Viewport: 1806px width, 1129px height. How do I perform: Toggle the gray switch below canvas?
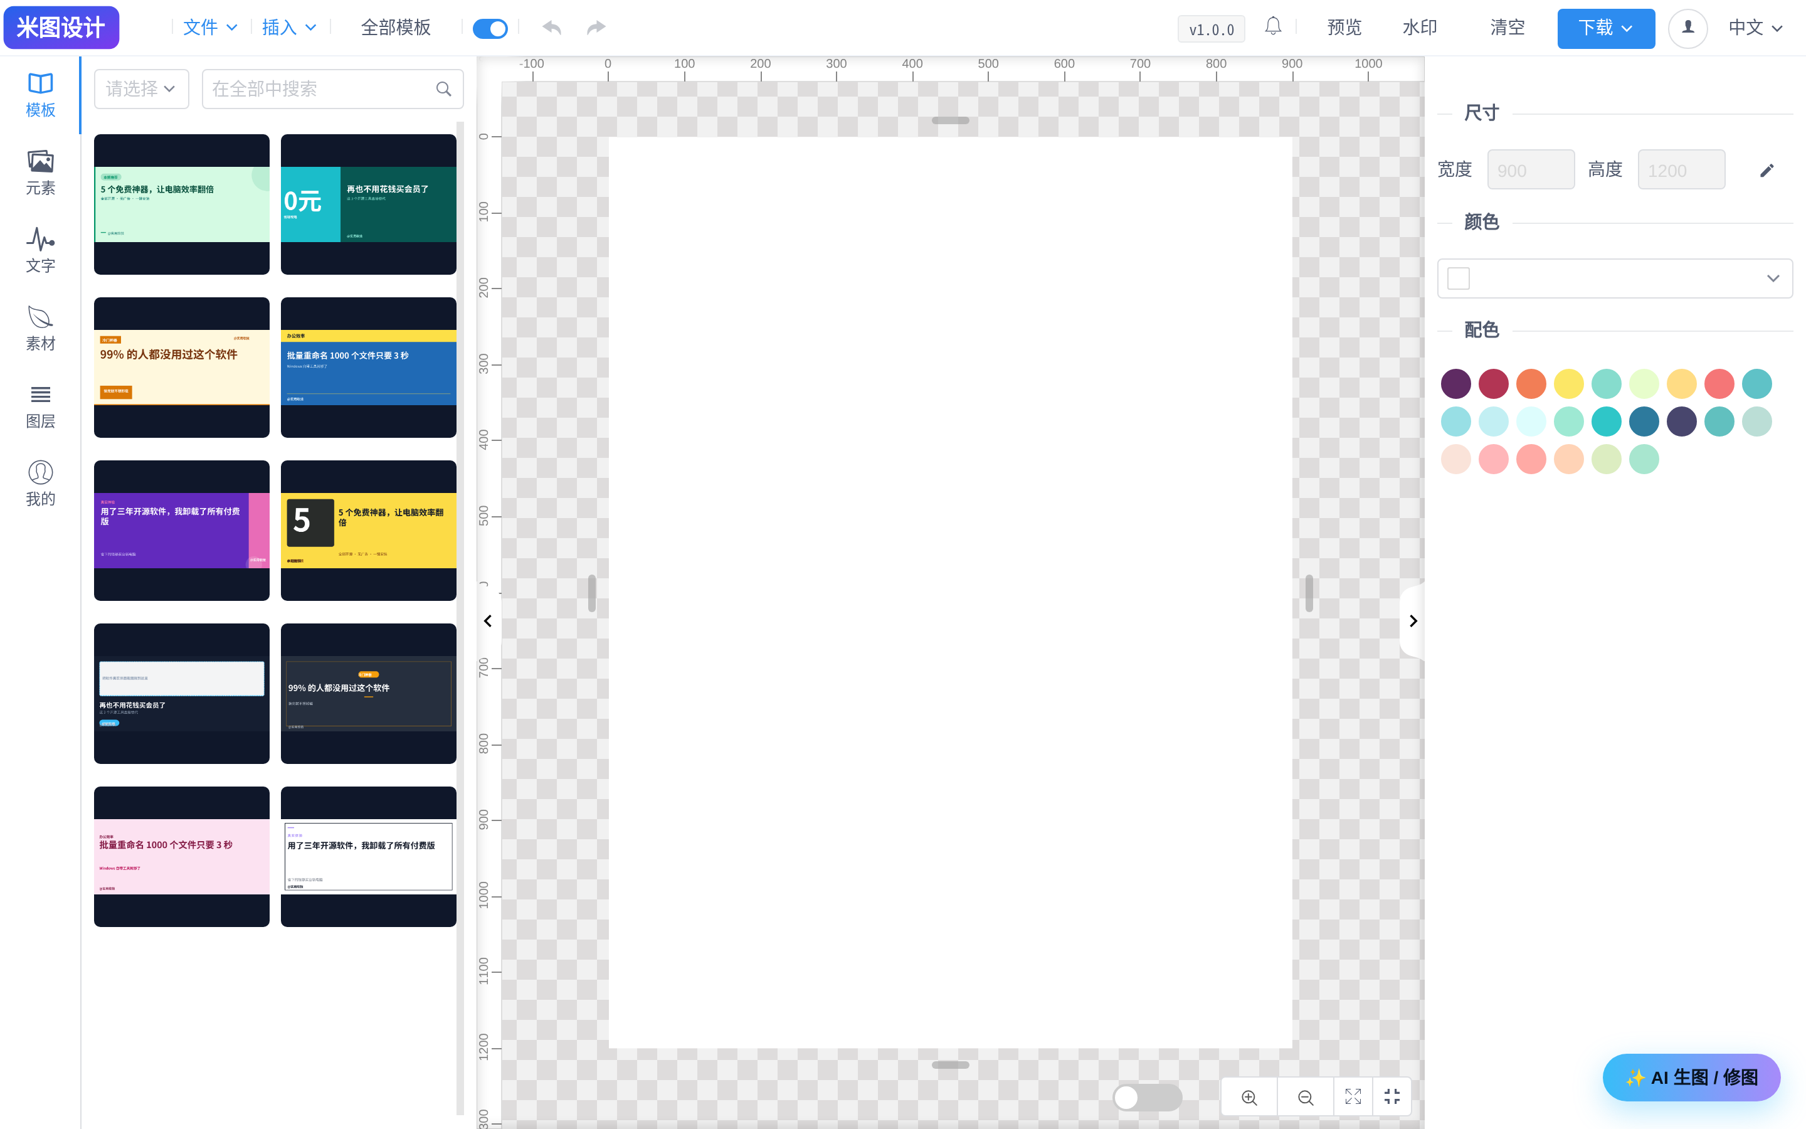(1147, 1097)
